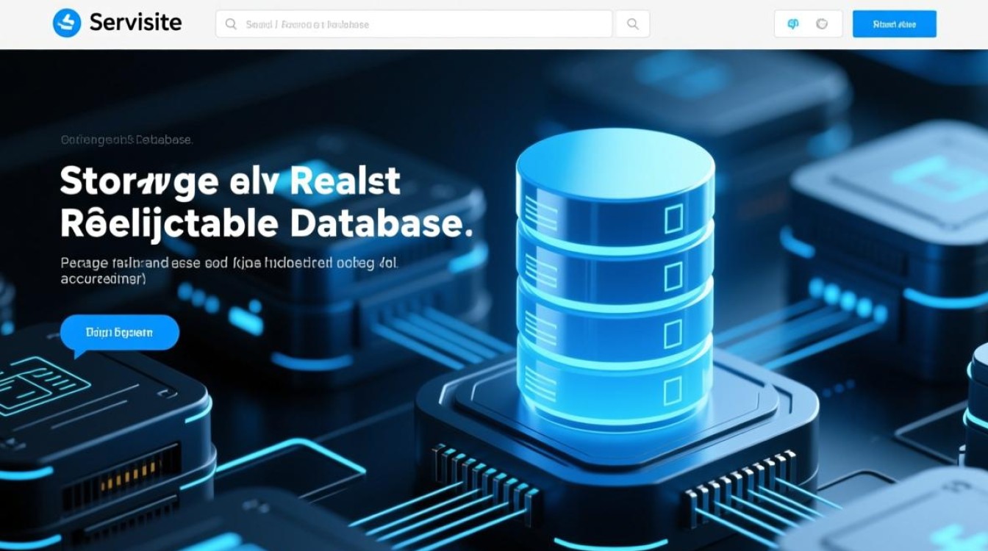Click square icon on bottom cylinder tier

click(x=673, y=389)
